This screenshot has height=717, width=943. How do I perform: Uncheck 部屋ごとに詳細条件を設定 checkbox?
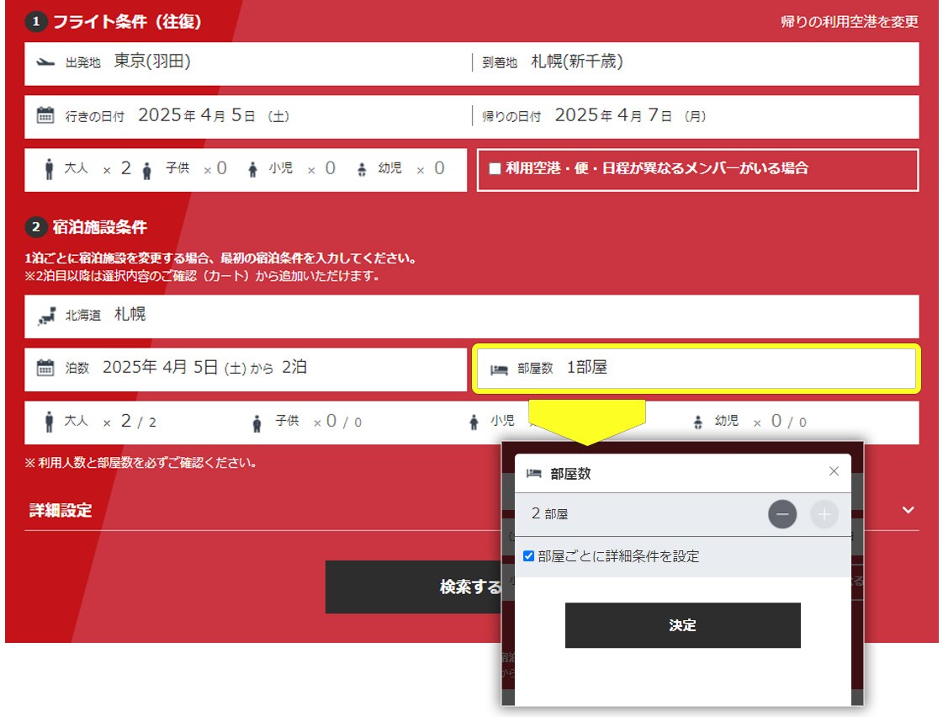point(528,556)
